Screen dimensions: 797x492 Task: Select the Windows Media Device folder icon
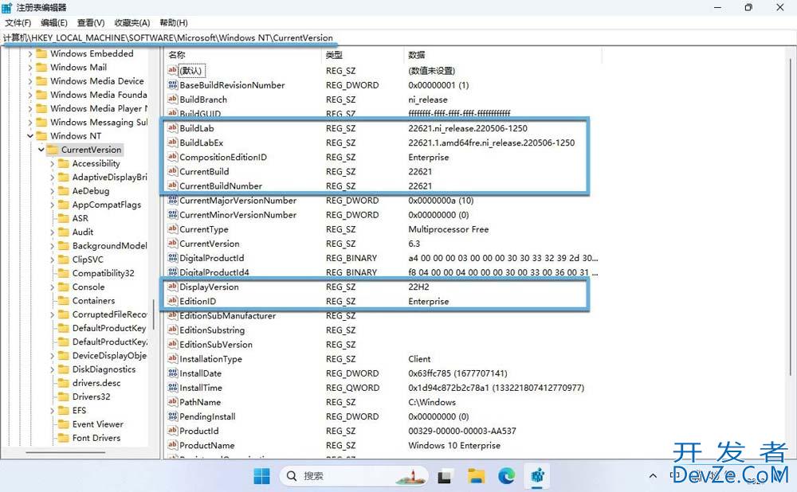[x=41, y=81]
